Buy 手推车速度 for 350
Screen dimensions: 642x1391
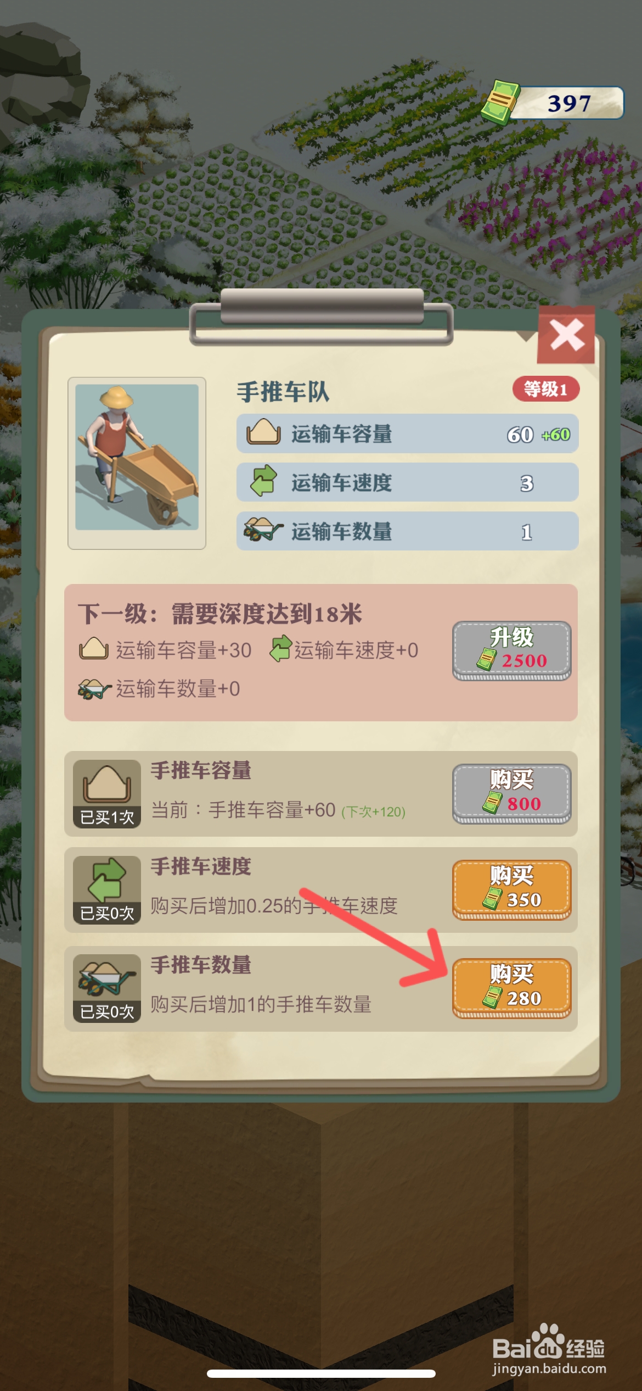coord(511,889)
